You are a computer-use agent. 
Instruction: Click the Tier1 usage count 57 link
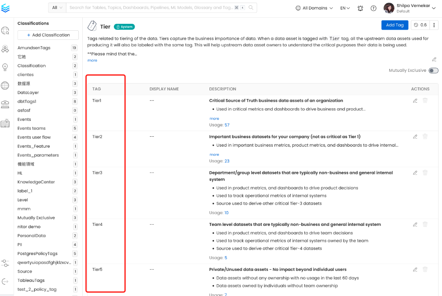click(227, 125)
